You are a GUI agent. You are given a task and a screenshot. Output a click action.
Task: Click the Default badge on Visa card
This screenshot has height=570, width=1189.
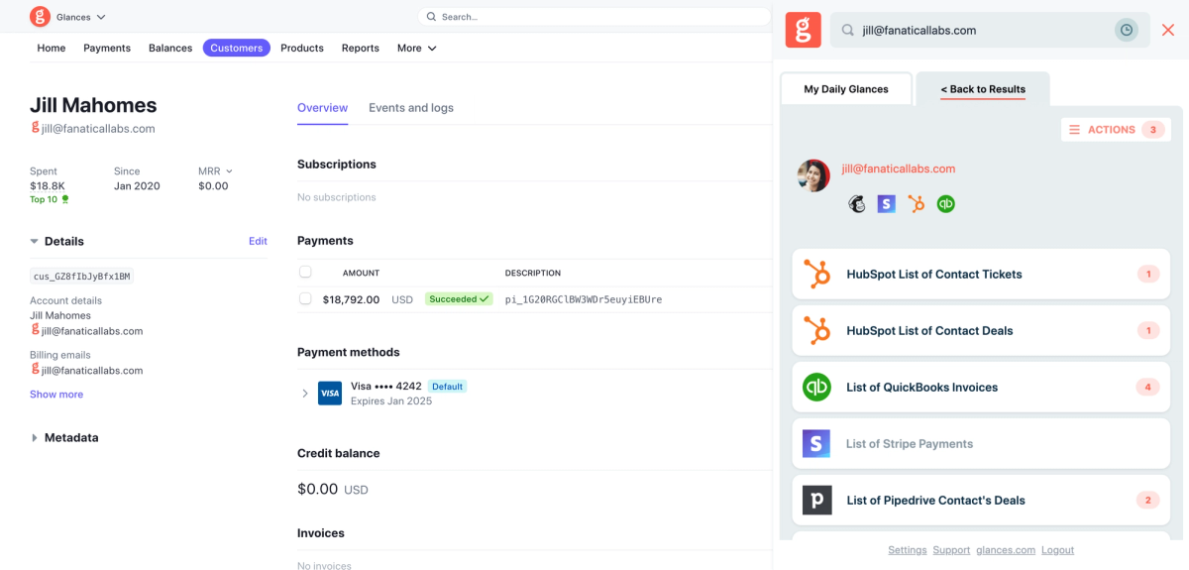[x=447, y=387]
